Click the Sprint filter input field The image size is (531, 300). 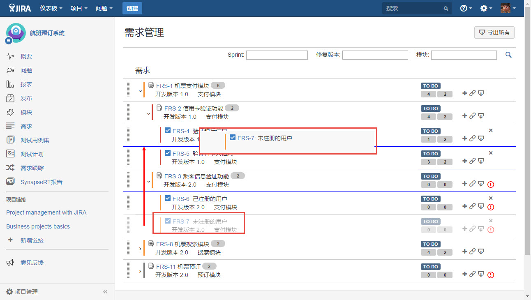coord(277,55)
